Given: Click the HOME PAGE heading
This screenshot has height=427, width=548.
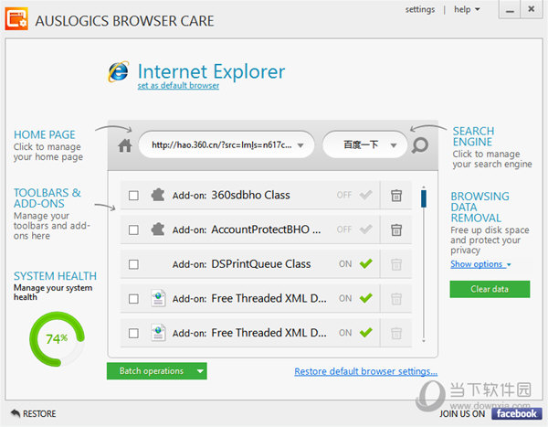Looking at the screenshot, I should tap(45, 134).
